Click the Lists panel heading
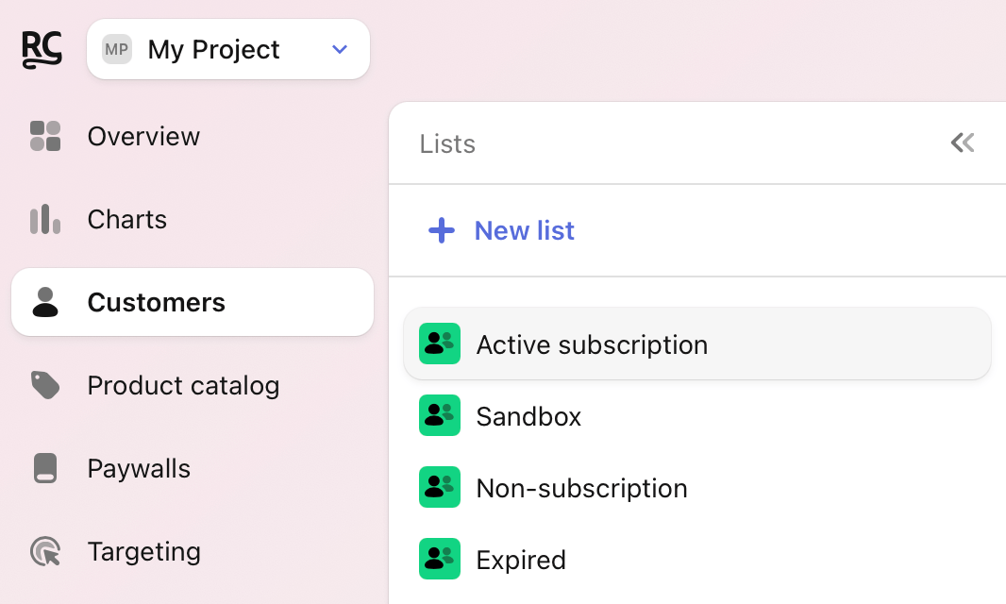This screenshot has width=1006, height=604. coord(447,143)
